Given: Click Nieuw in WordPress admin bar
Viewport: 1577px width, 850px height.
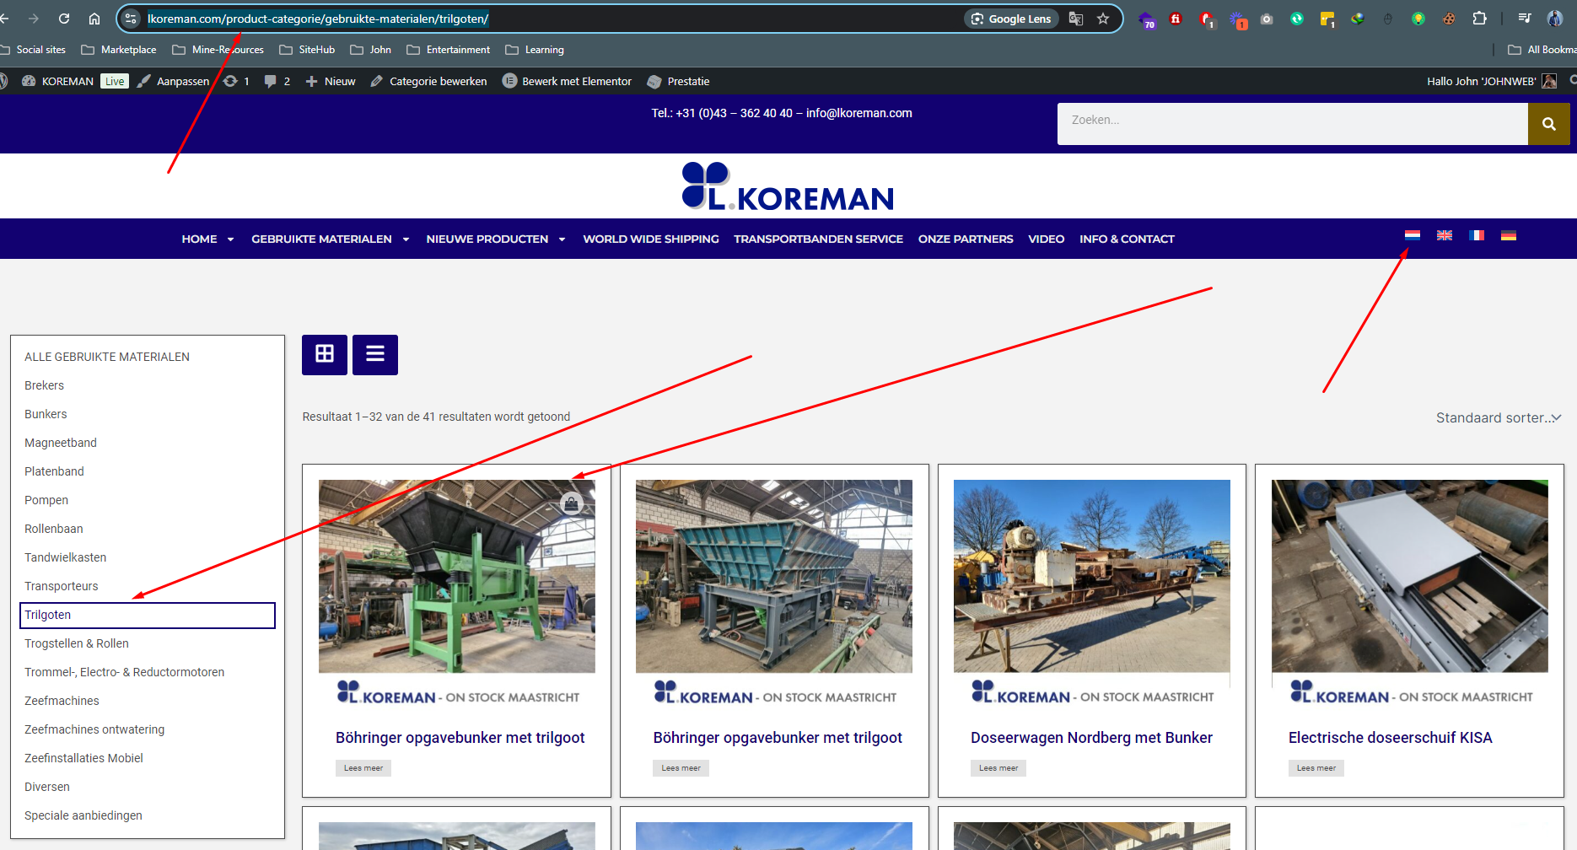Looking at the screenshot, I should tap(331, 81).
